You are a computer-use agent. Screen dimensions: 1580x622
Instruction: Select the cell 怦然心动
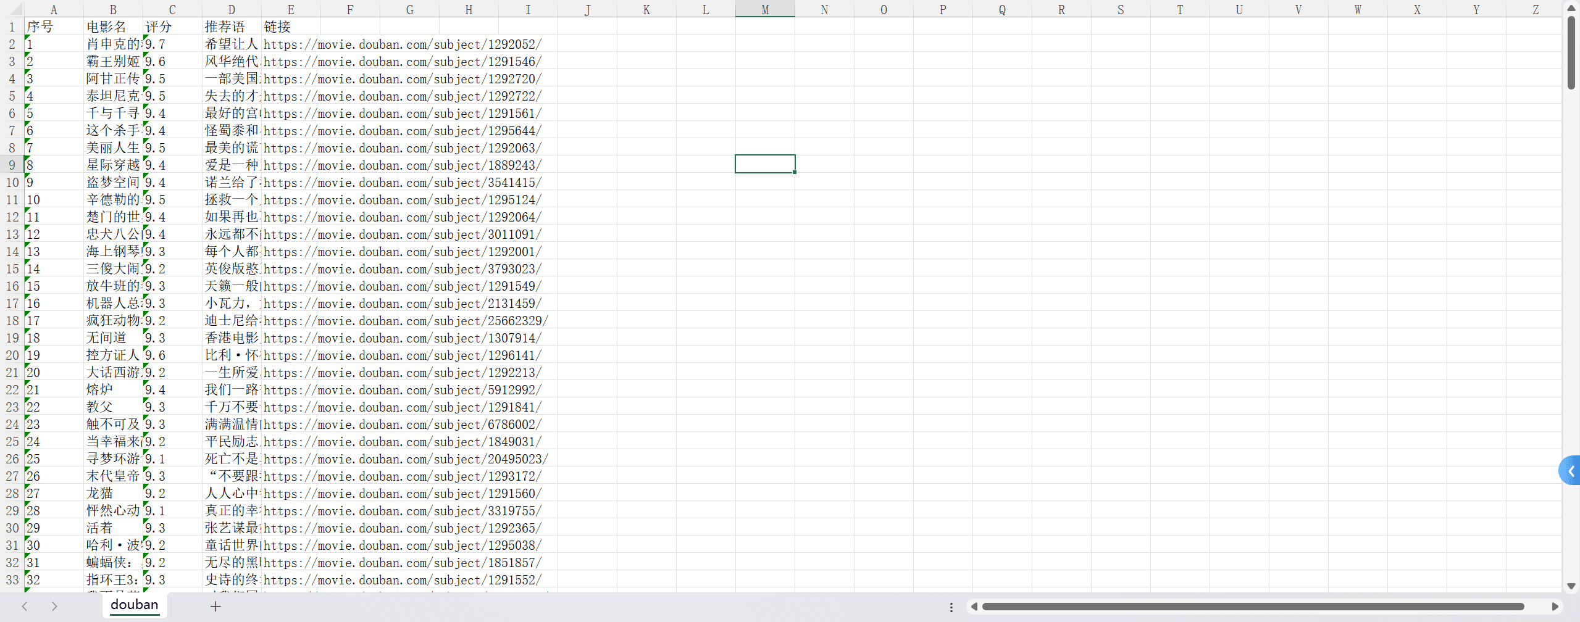(x=113, y=510)
